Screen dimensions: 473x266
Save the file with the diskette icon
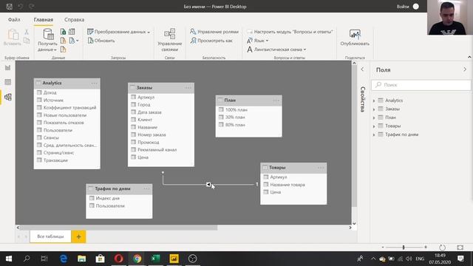(10, 7)
